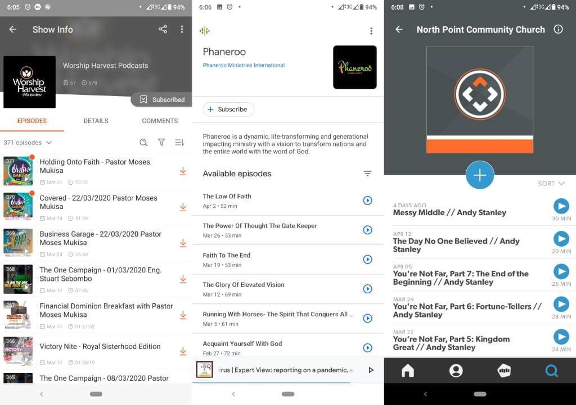Go back from North Point Community Church
576x405 pixels.
pyautogui.click(x=399, y=29)
